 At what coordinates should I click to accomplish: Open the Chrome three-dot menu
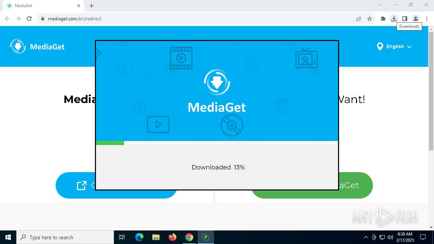[427, 19]
